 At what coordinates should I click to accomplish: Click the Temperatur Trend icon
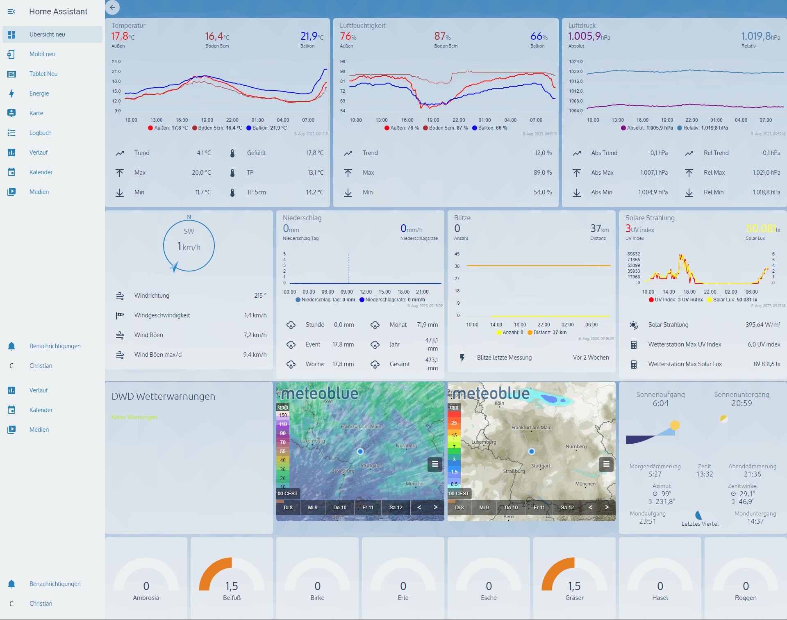[120, 153]
